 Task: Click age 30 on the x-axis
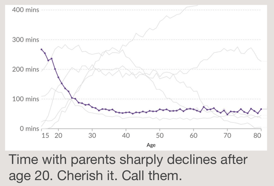[x=92, y=136]
